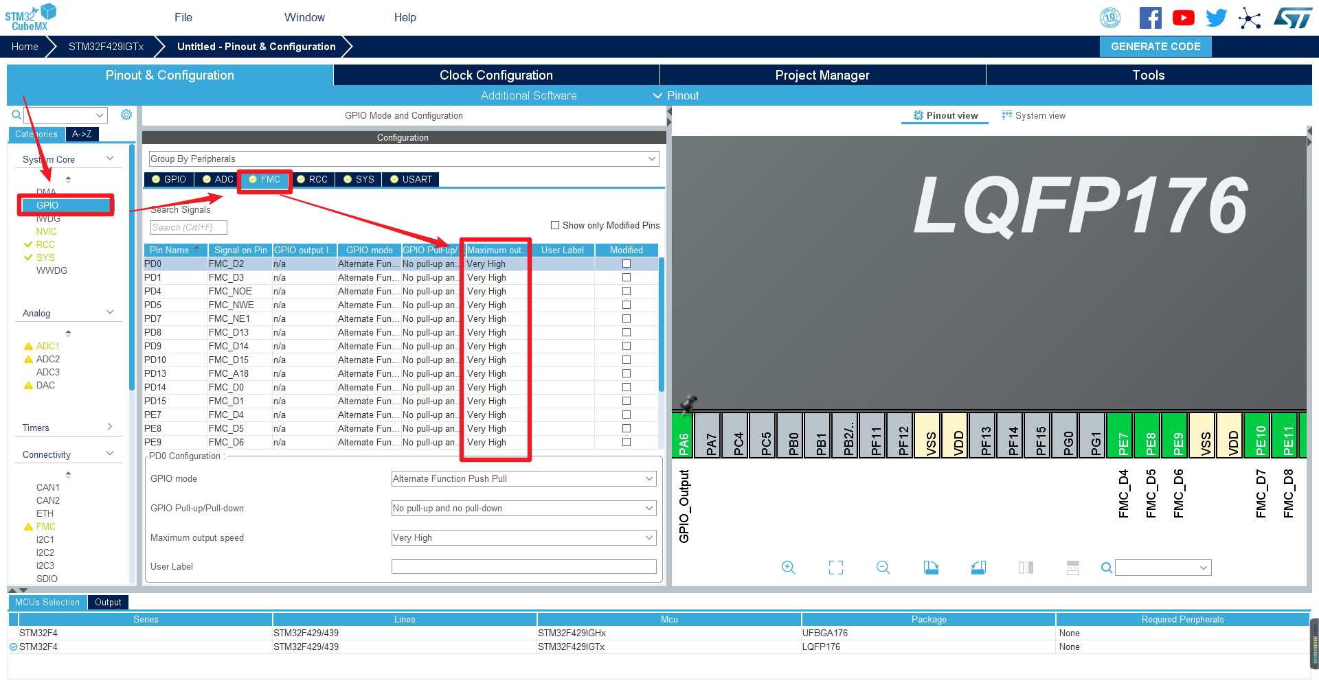Open the Window menu
The height and width of the screenshot is (687, 1319).
[x=305, y=17]
